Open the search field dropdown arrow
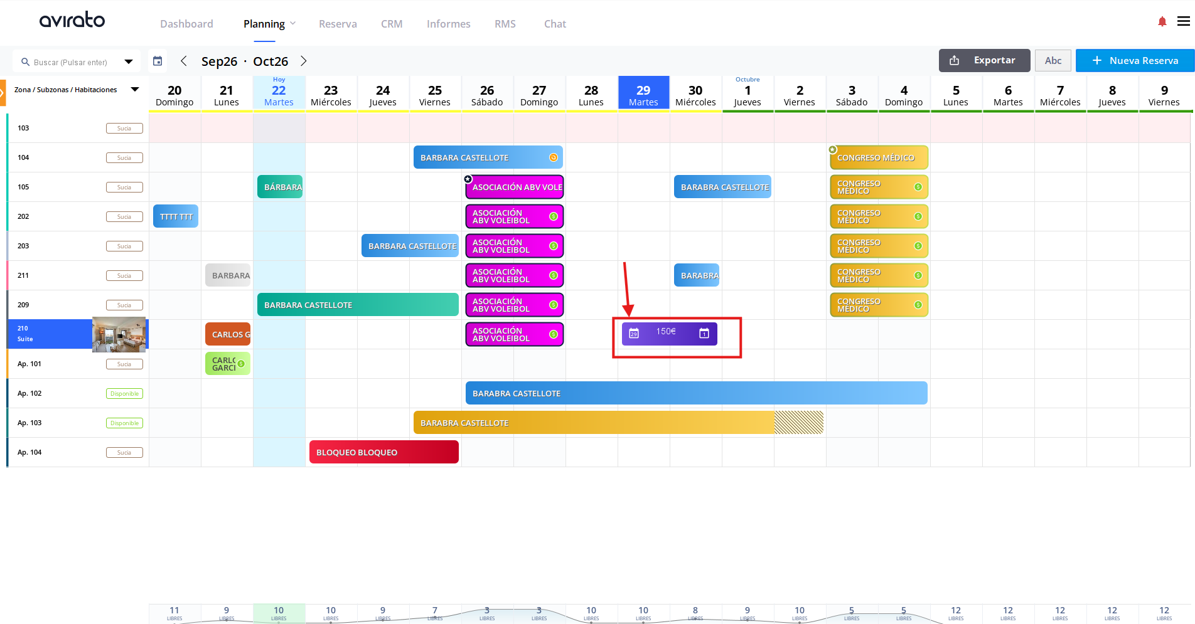The image size is (1195, 624). [x=129, y=61]
